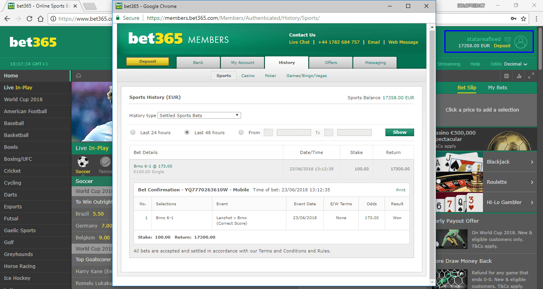The image size is (543, 289).
Task: Click Web Message link
Action: click(x=403, y=42)
